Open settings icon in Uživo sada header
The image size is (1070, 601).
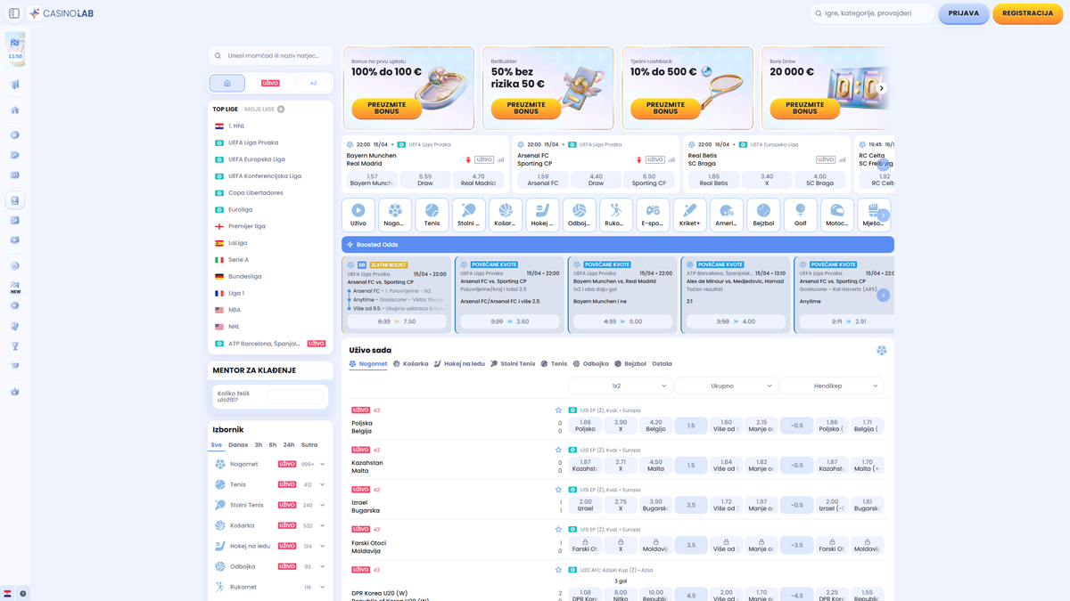(x=881, y=351)
